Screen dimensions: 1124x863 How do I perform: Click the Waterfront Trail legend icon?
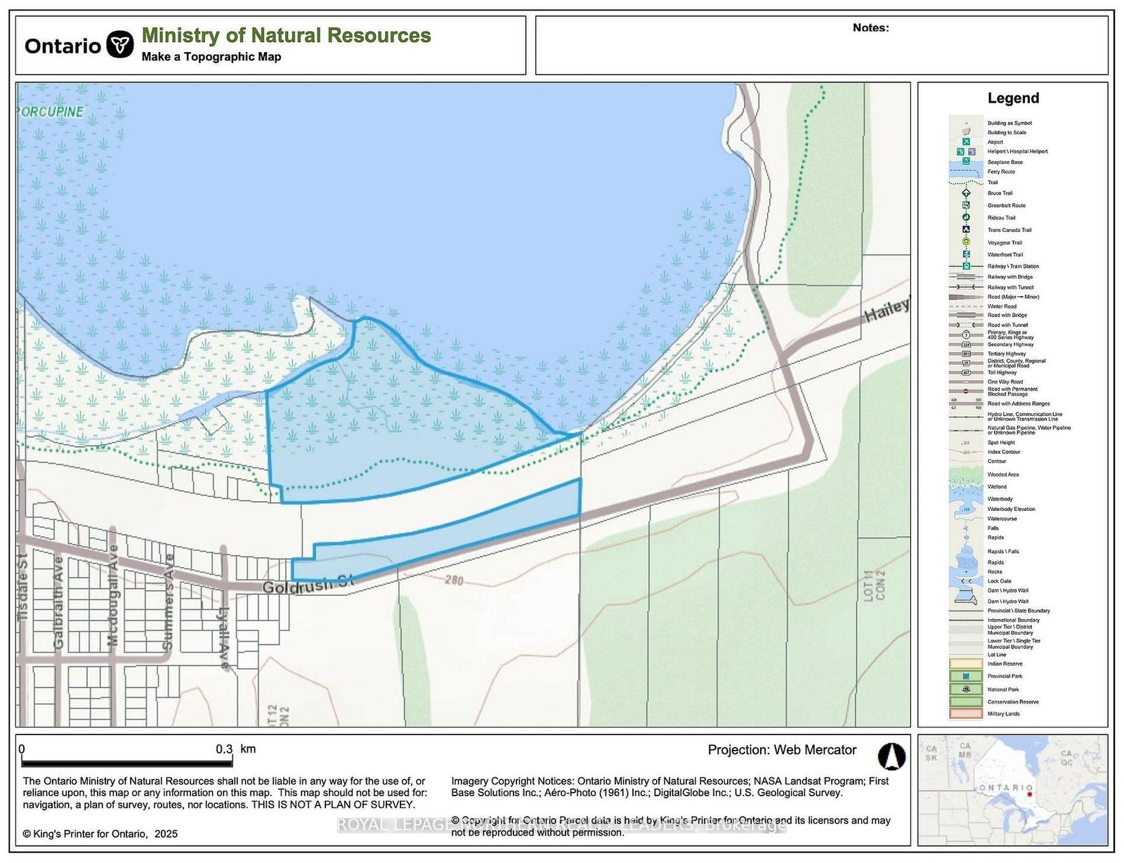pyautogui.click(x=966, y=254)
